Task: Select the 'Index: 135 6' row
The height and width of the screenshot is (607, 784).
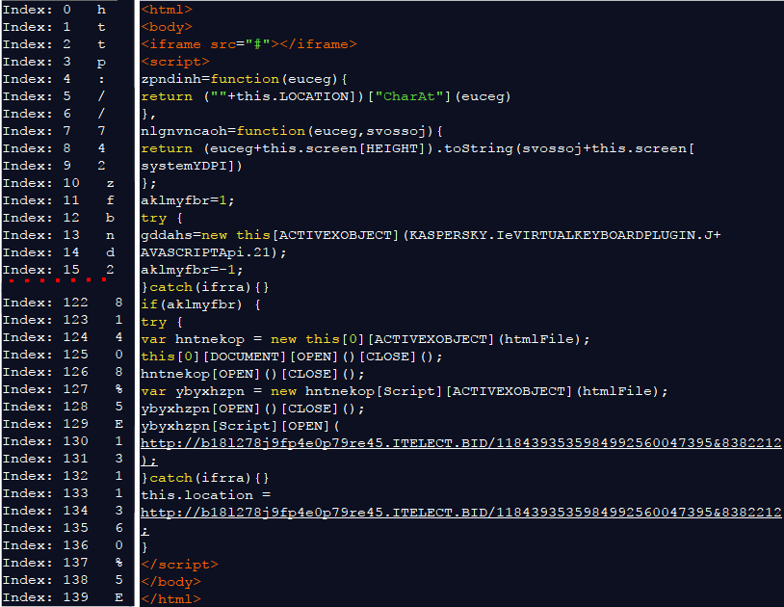Action: 63,528
